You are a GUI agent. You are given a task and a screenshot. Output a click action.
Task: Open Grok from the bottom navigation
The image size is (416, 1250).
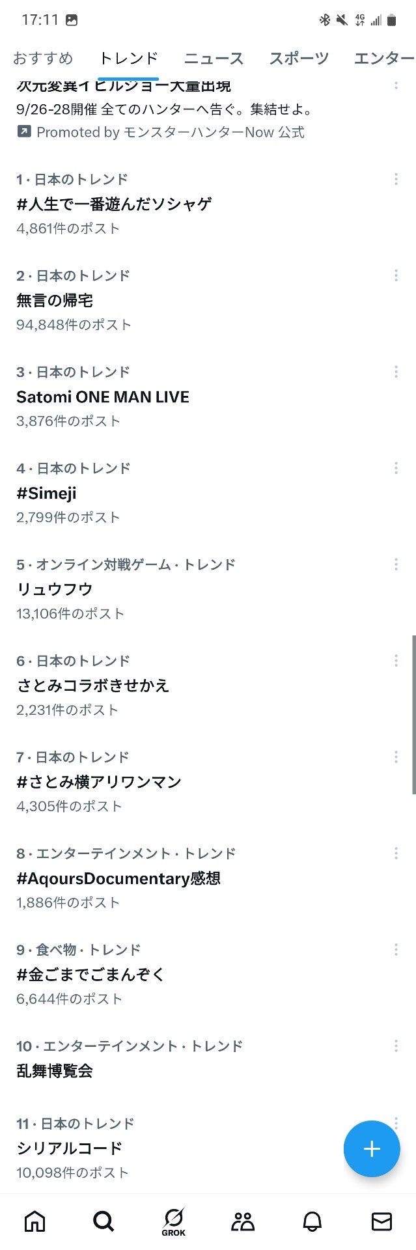tap(174, 1222)
